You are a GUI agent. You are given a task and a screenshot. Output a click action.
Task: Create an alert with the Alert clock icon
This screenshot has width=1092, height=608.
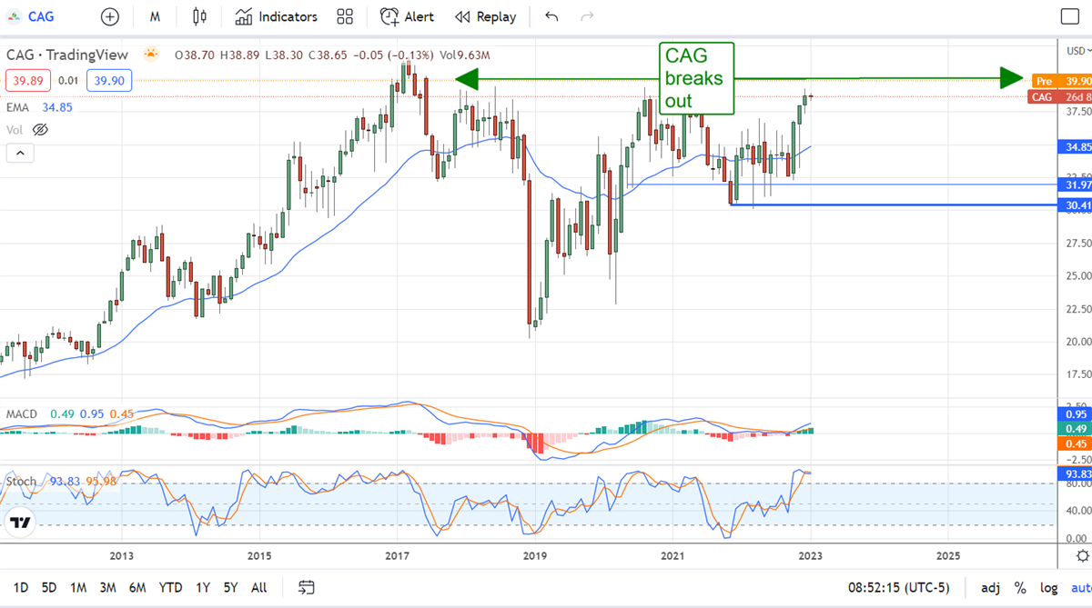[407, 16]
